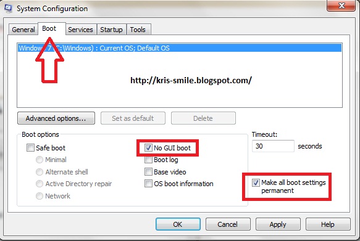Go to the Startup tab
The image size is (360, 241).
[111, 30]
